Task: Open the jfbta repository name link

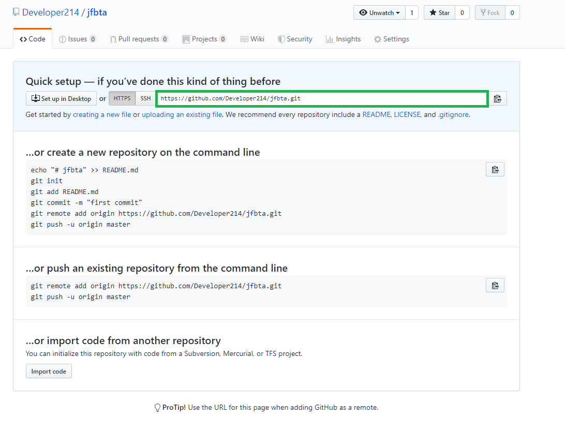Action: [x=97, y=12]
